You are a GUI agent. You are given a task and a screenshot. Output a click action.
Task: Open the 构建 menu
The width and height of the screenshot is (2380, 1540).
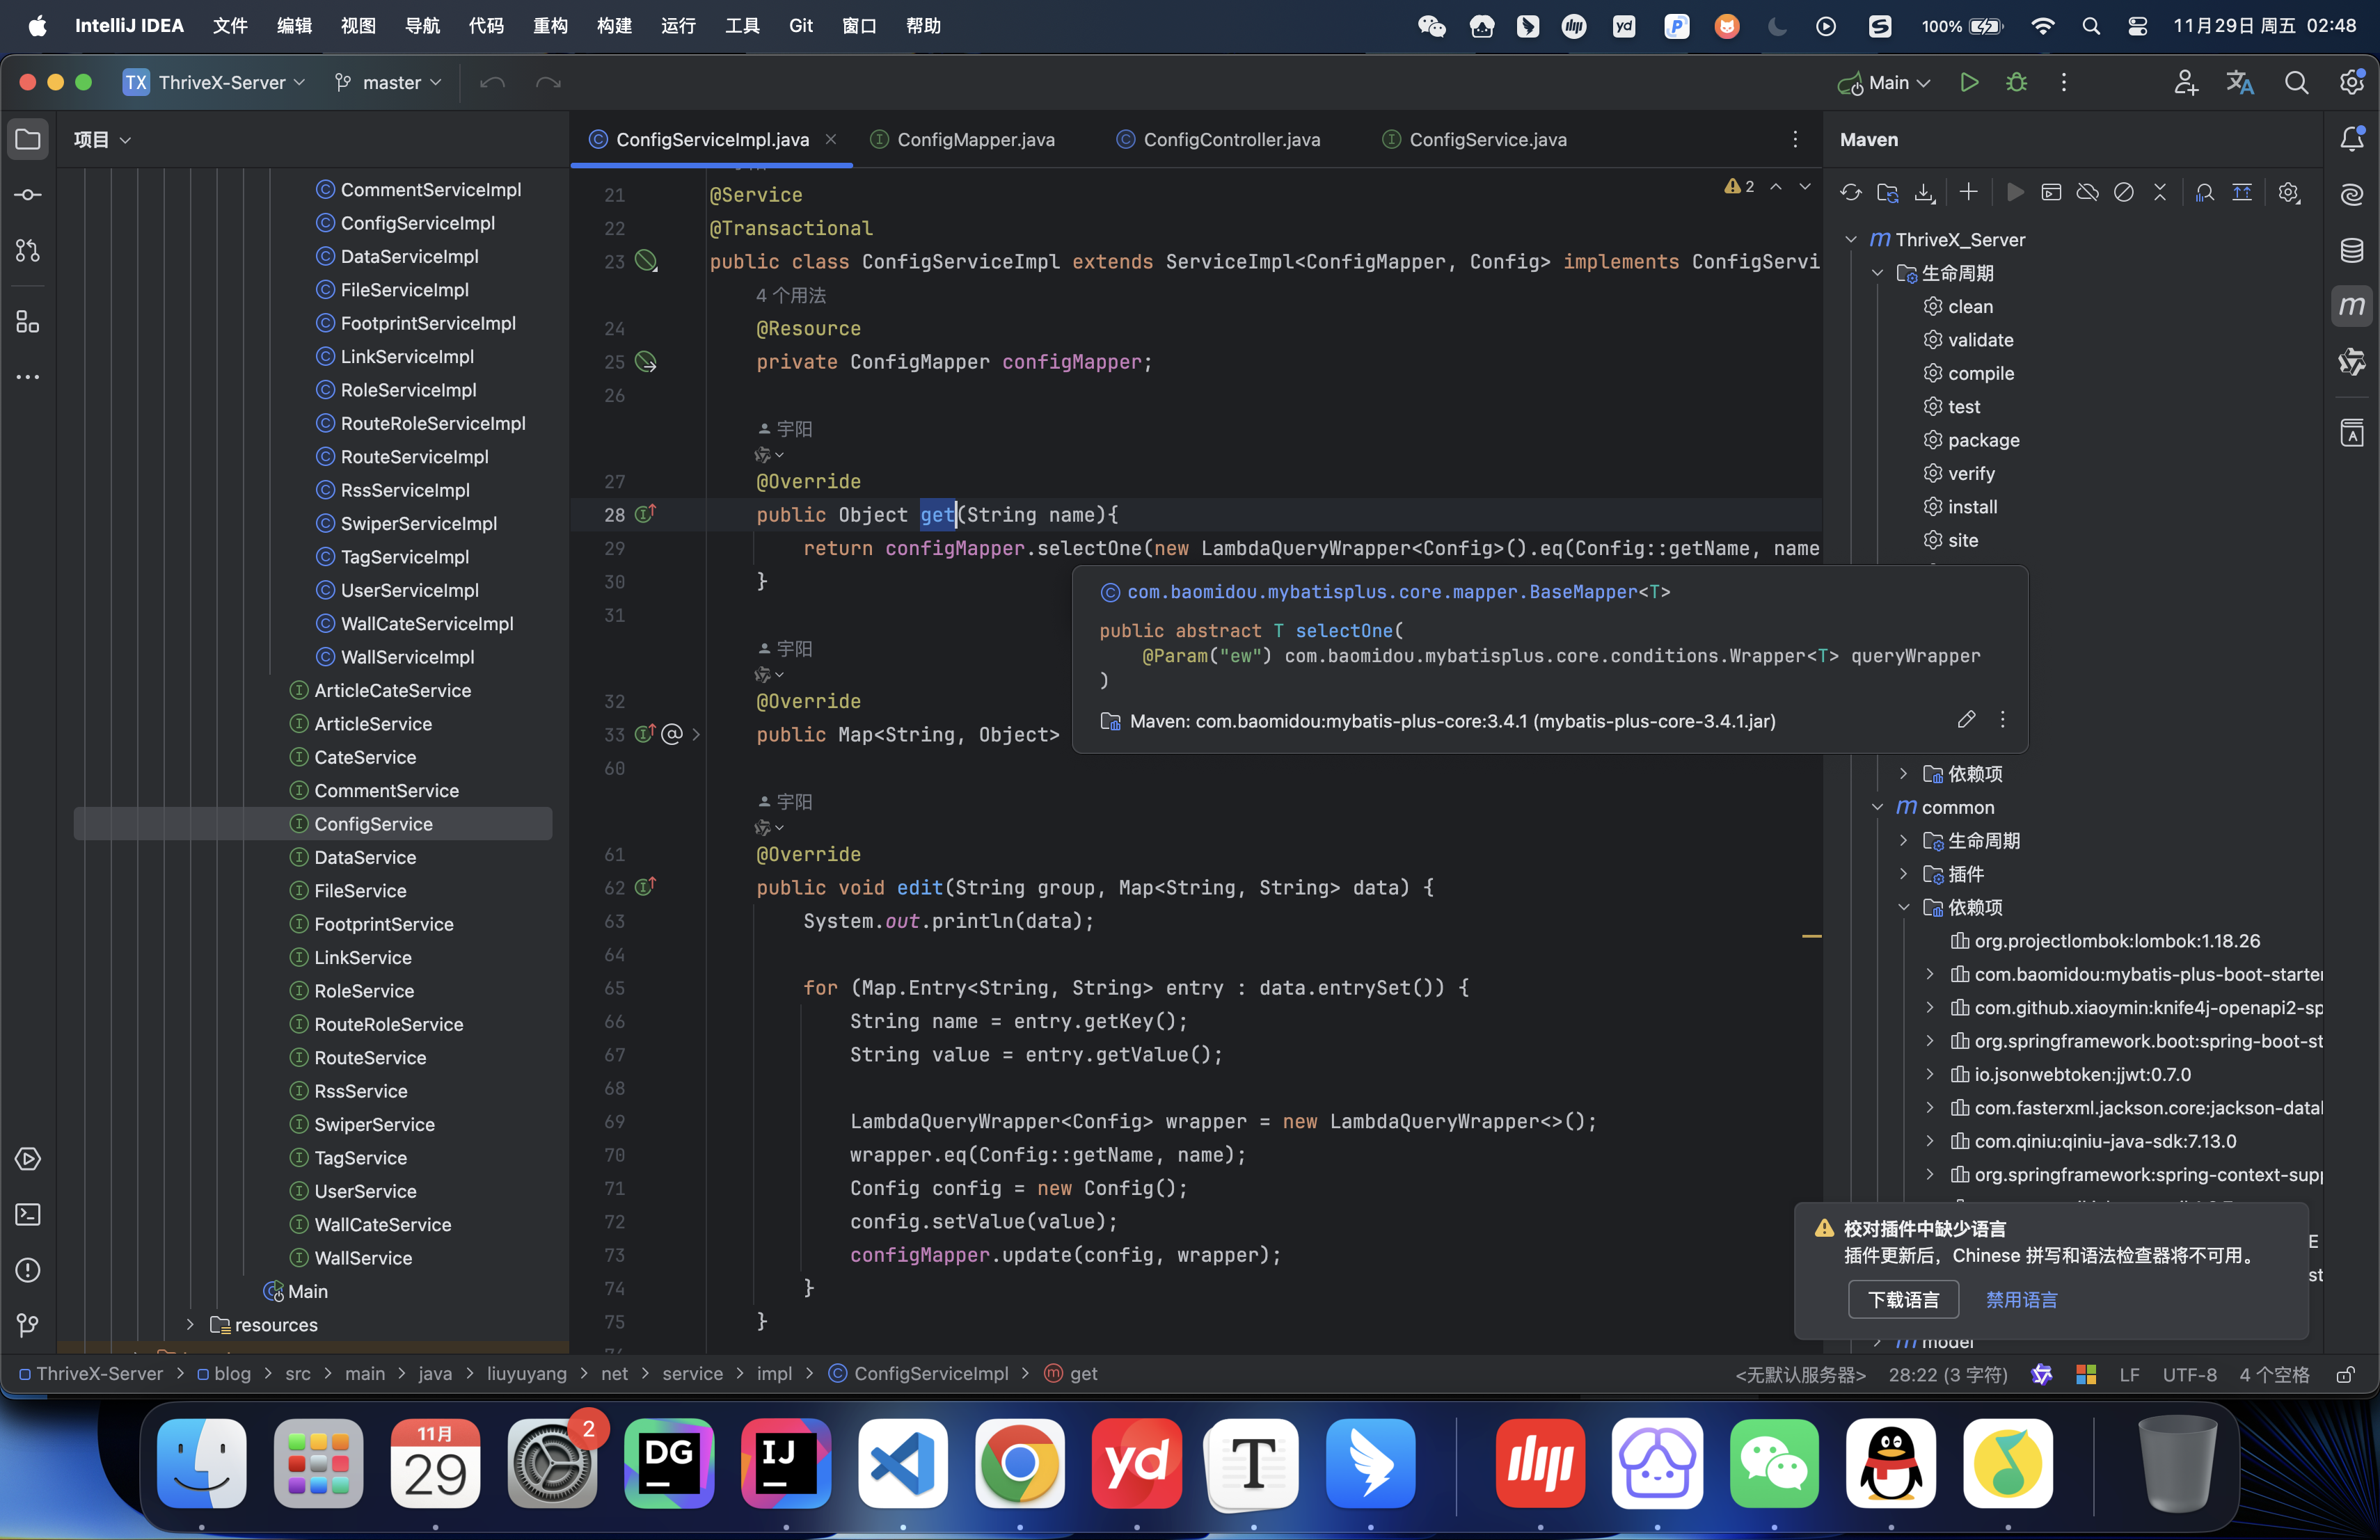614,26
